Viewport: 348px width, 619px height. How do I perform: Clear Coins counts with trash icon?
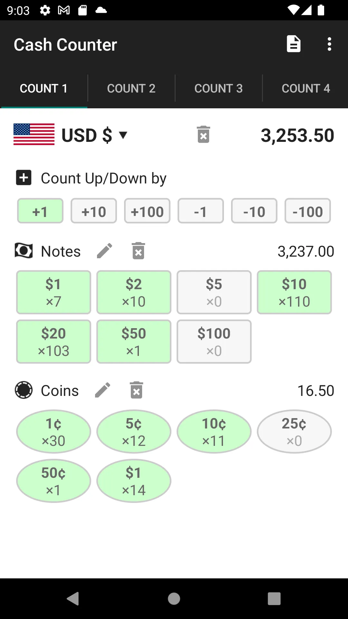pos(137,390)
